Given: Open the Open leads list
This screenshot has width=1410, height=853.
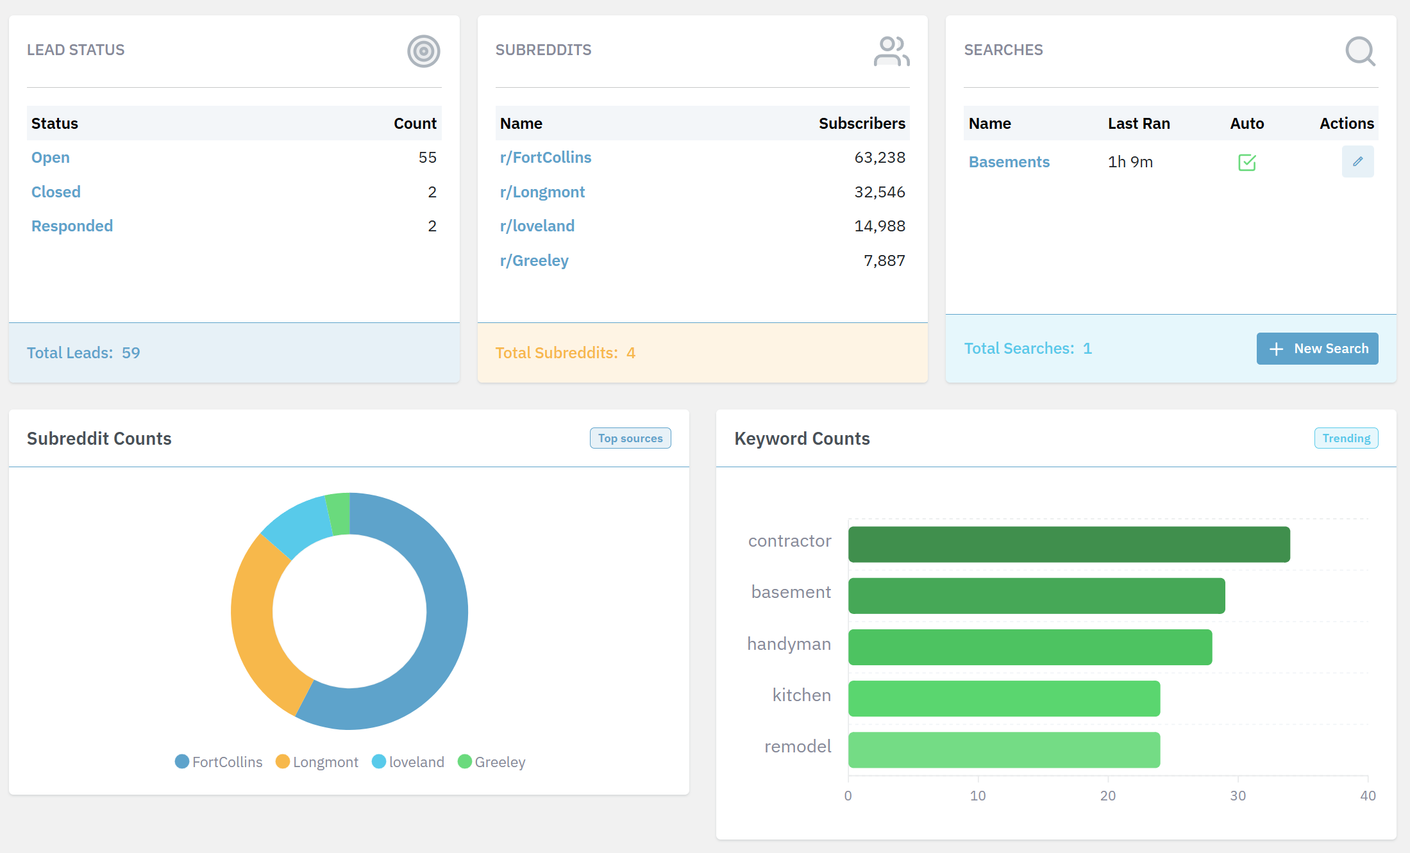Looking at the screenshot, I should coord(50,157).
